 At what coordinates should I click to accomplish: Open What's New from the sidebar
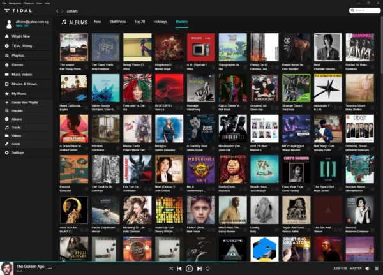click(x=21, y=36)
